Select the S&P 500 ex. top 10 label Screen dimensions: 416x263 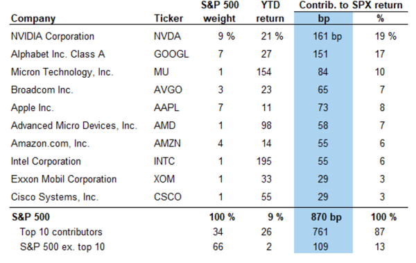point(62,247)
